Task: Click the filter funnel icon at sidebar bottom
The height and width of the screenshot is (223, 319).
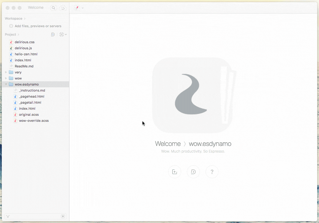Action: pos(8,216)
